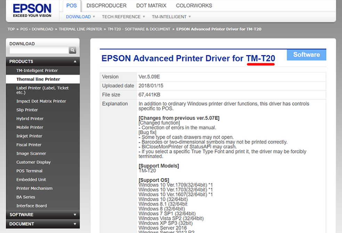Expand the TM-INTELLIGENT dropdown menu
The height and width of the screenshot is (233, 342).
171,17
